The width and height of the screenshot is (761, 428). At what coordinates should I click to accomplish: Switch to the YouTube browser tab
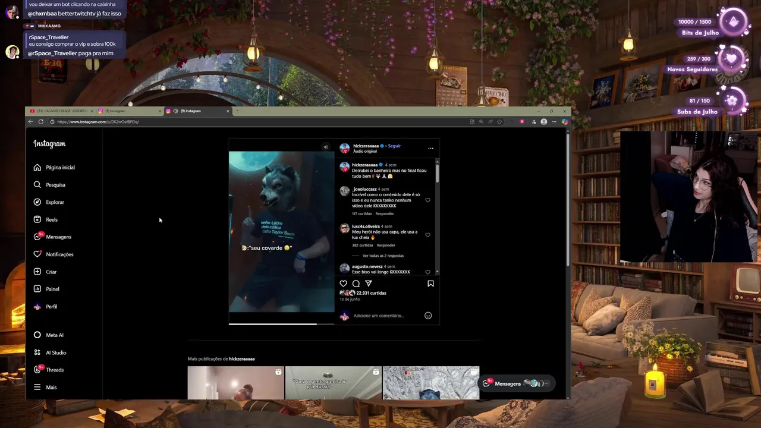[61, 111]
